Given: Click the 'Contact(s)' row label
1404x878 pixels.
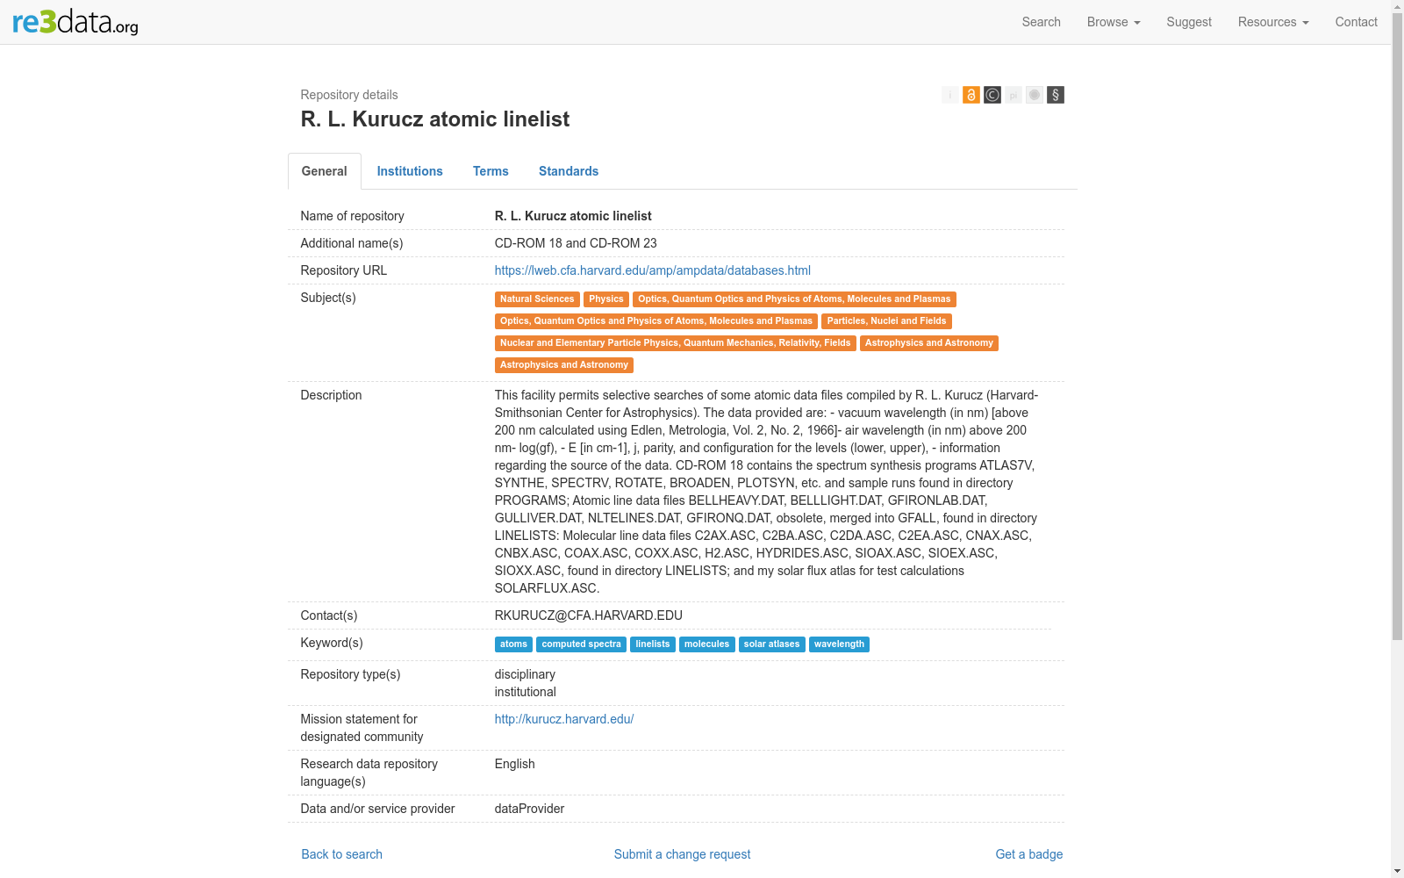Looking at the screenshot, I should coord(329,615).
